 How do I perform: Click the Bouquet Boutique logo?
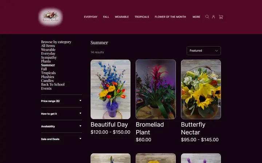click(x=51, y=17)
